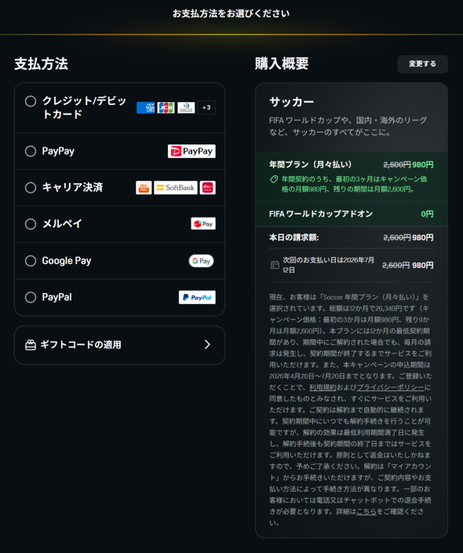Click the サッカー plan title
463x553 pixels.
coord(292,102)
